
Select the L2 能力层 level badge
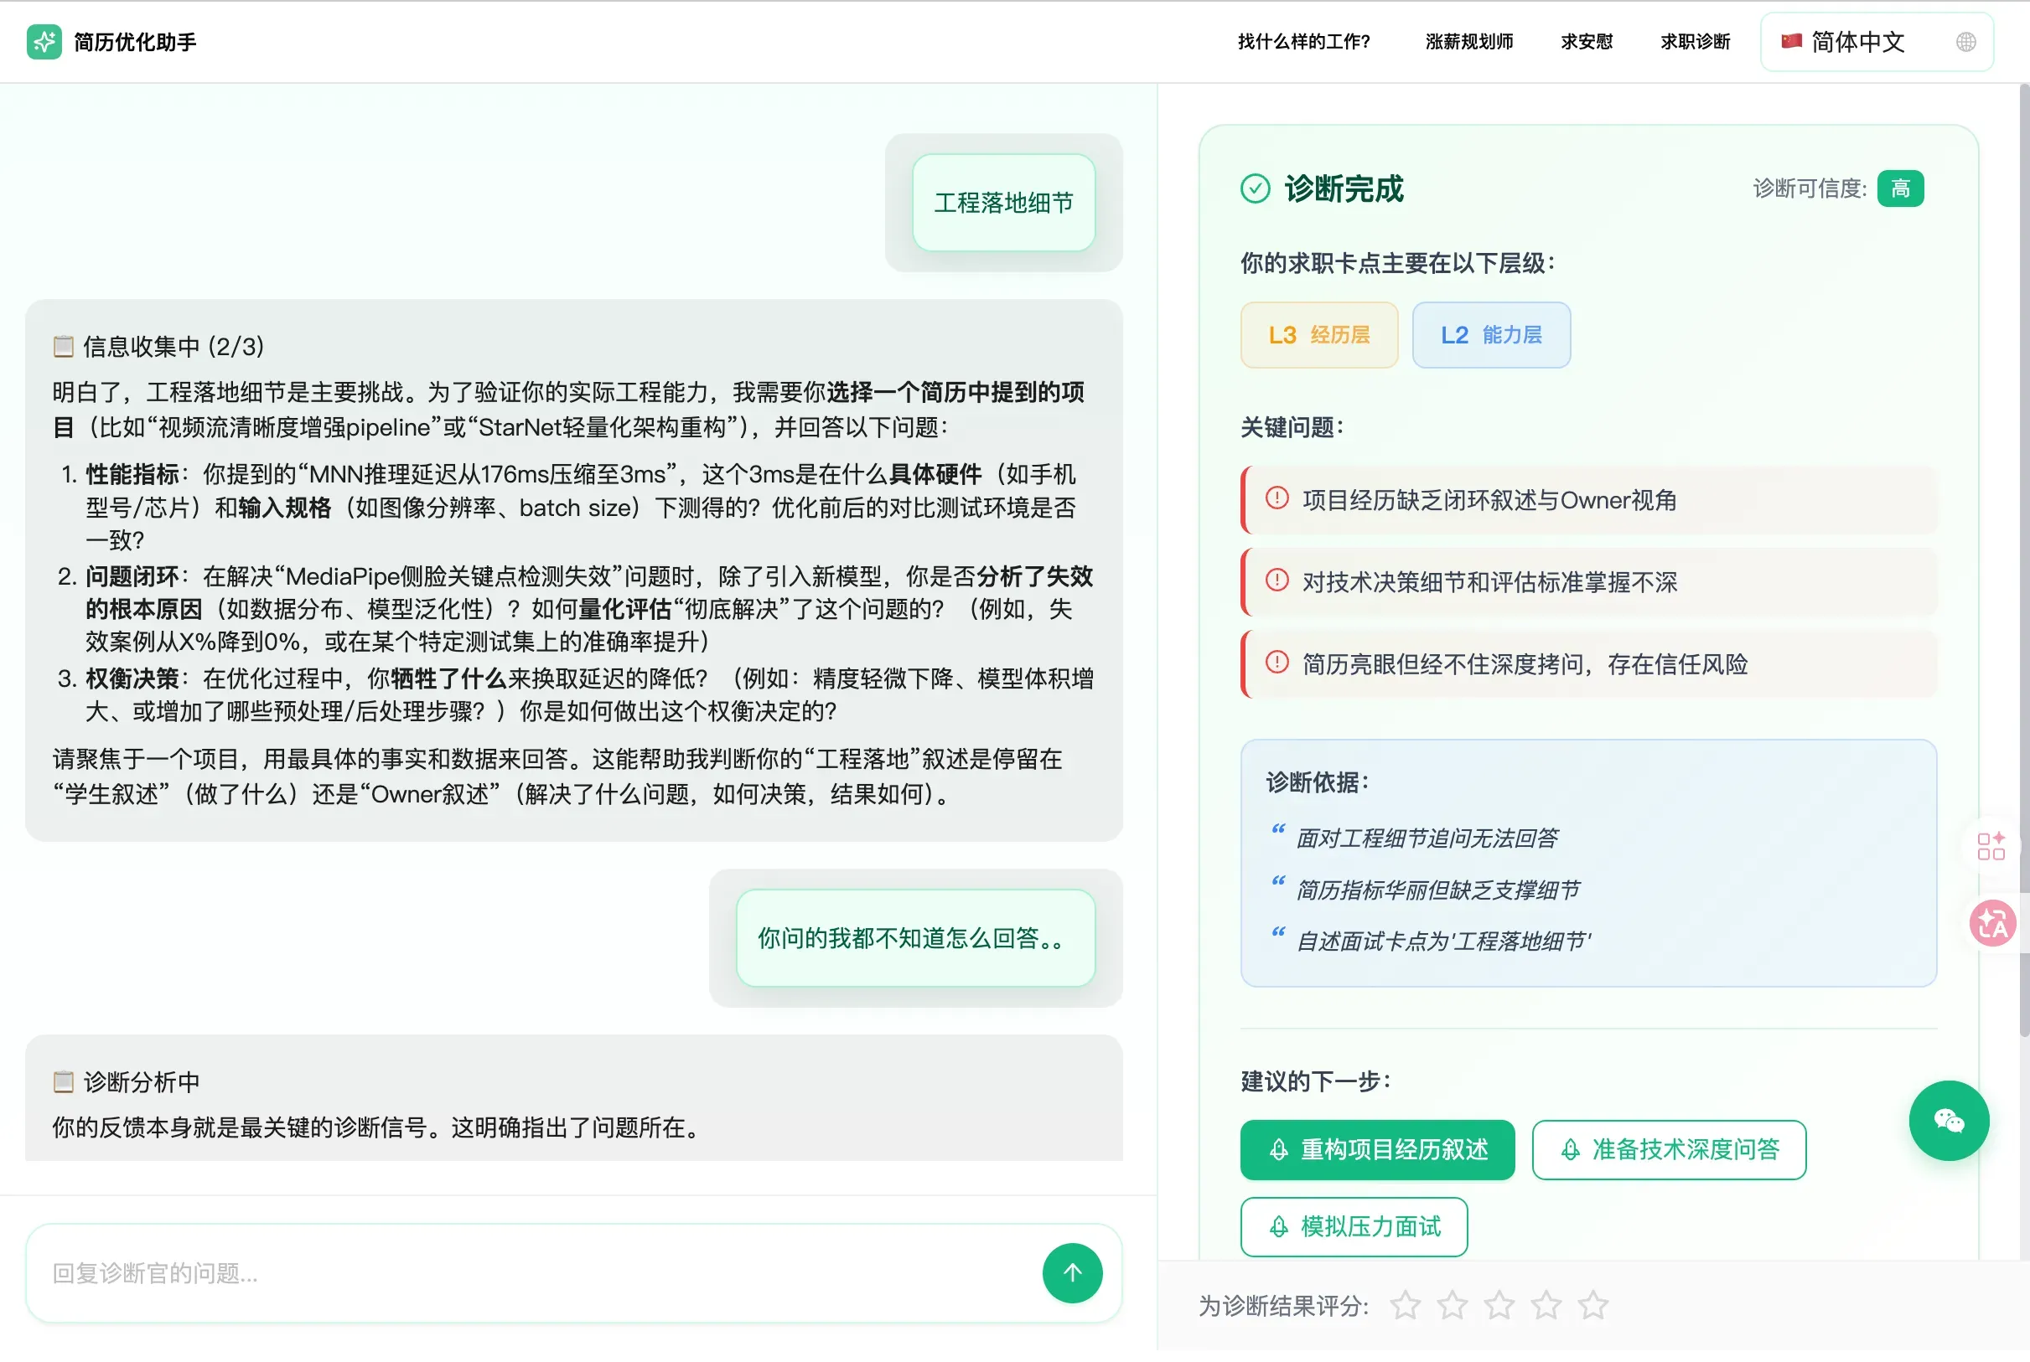click(x=1490, y=334)
